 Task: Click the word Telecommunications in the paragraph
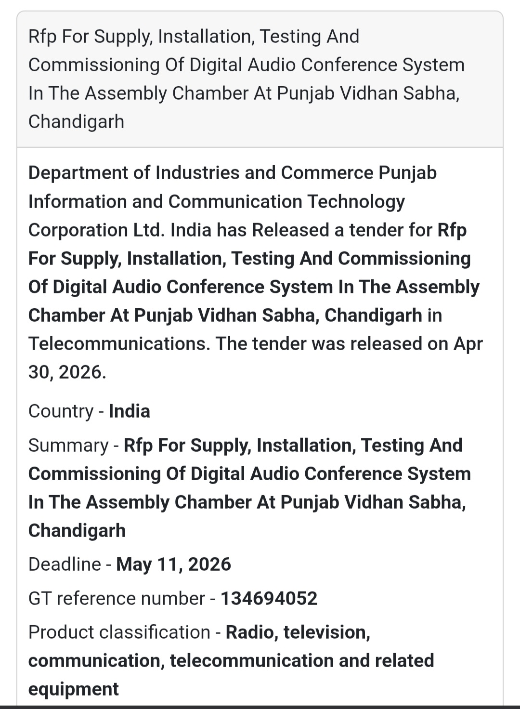pyautogui.click(x=118, y=344)
